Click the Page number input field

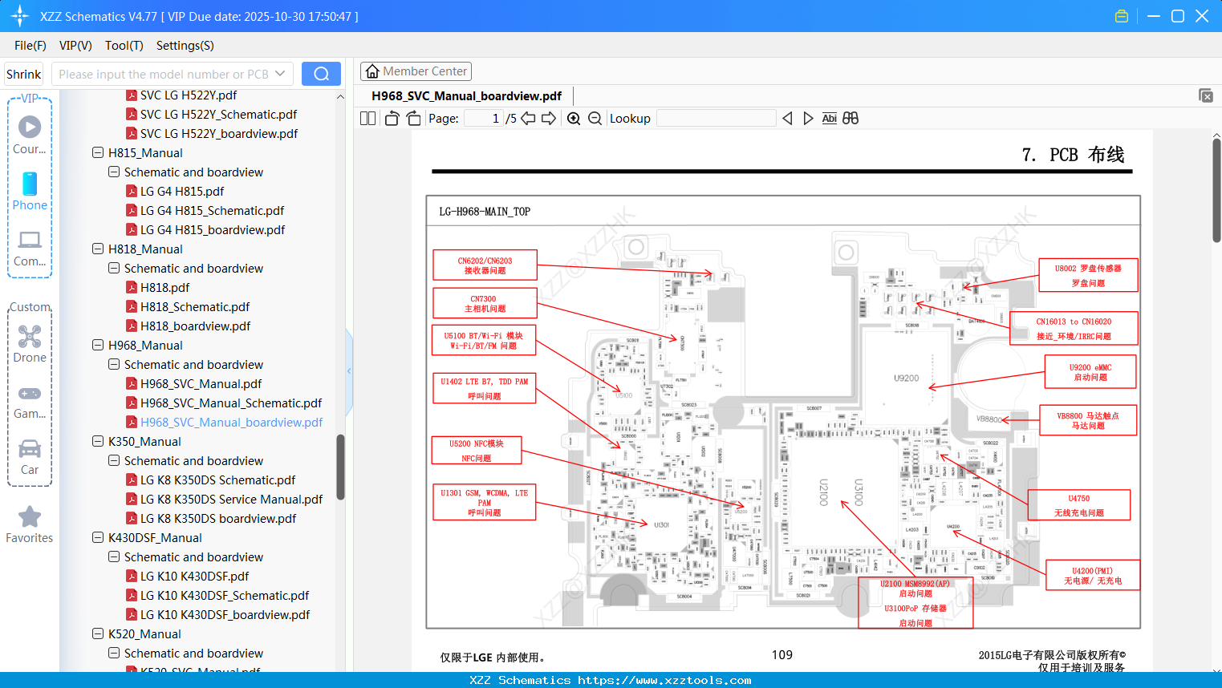click(x=482, y=118)
